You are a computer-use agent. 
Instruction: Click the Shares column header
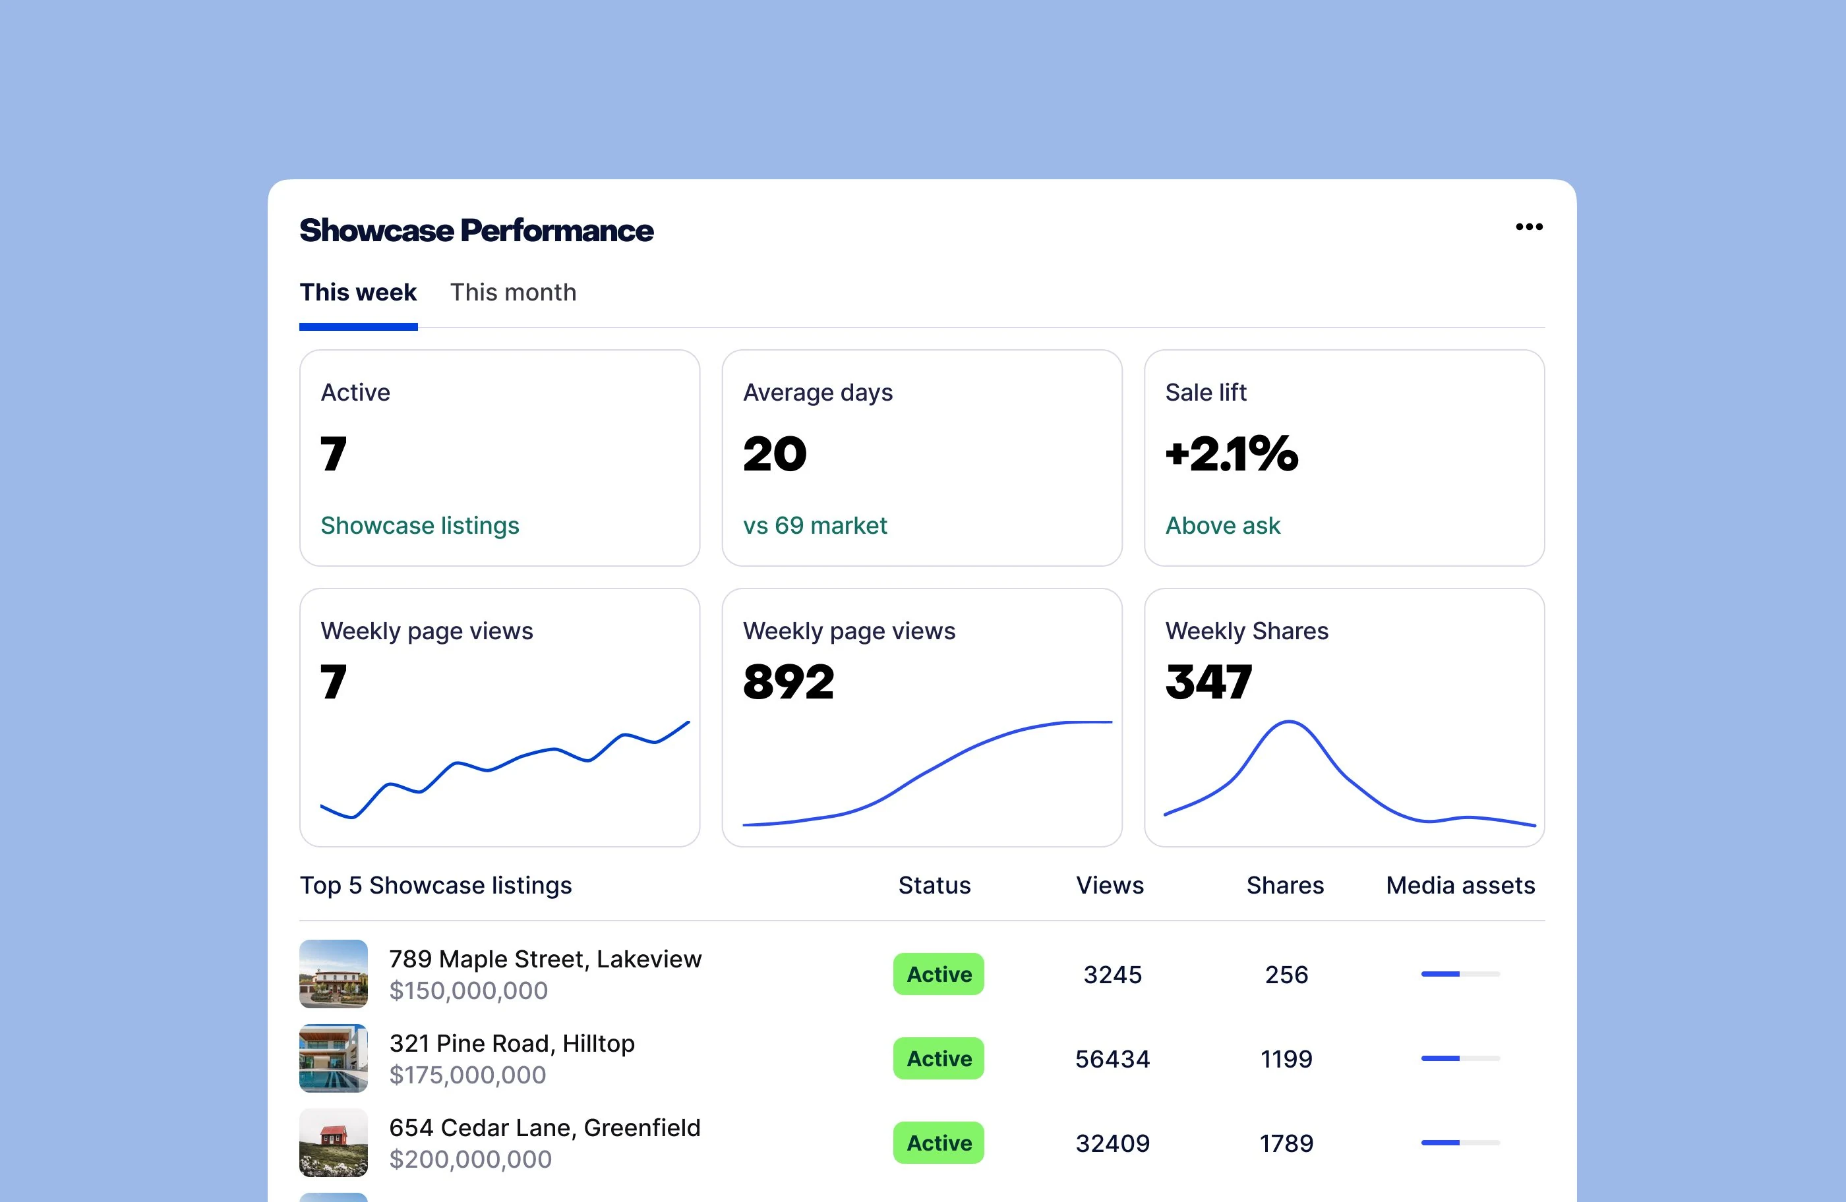pyautogui.click(x=1285, y=885)
